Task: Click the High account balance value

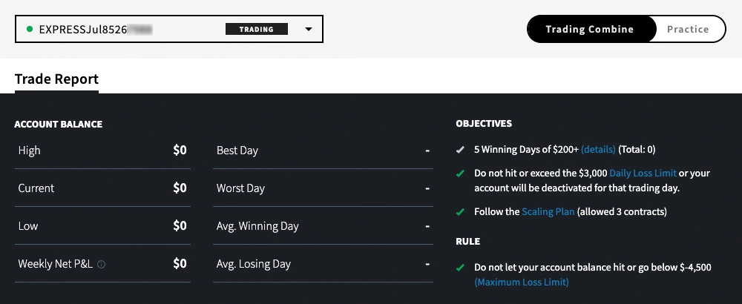Action: [x=180, y=151]
